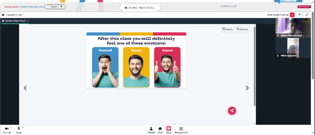Screen dimensions: 315x135
Task: Open call settings gear icon
Action: click(3, 15)
